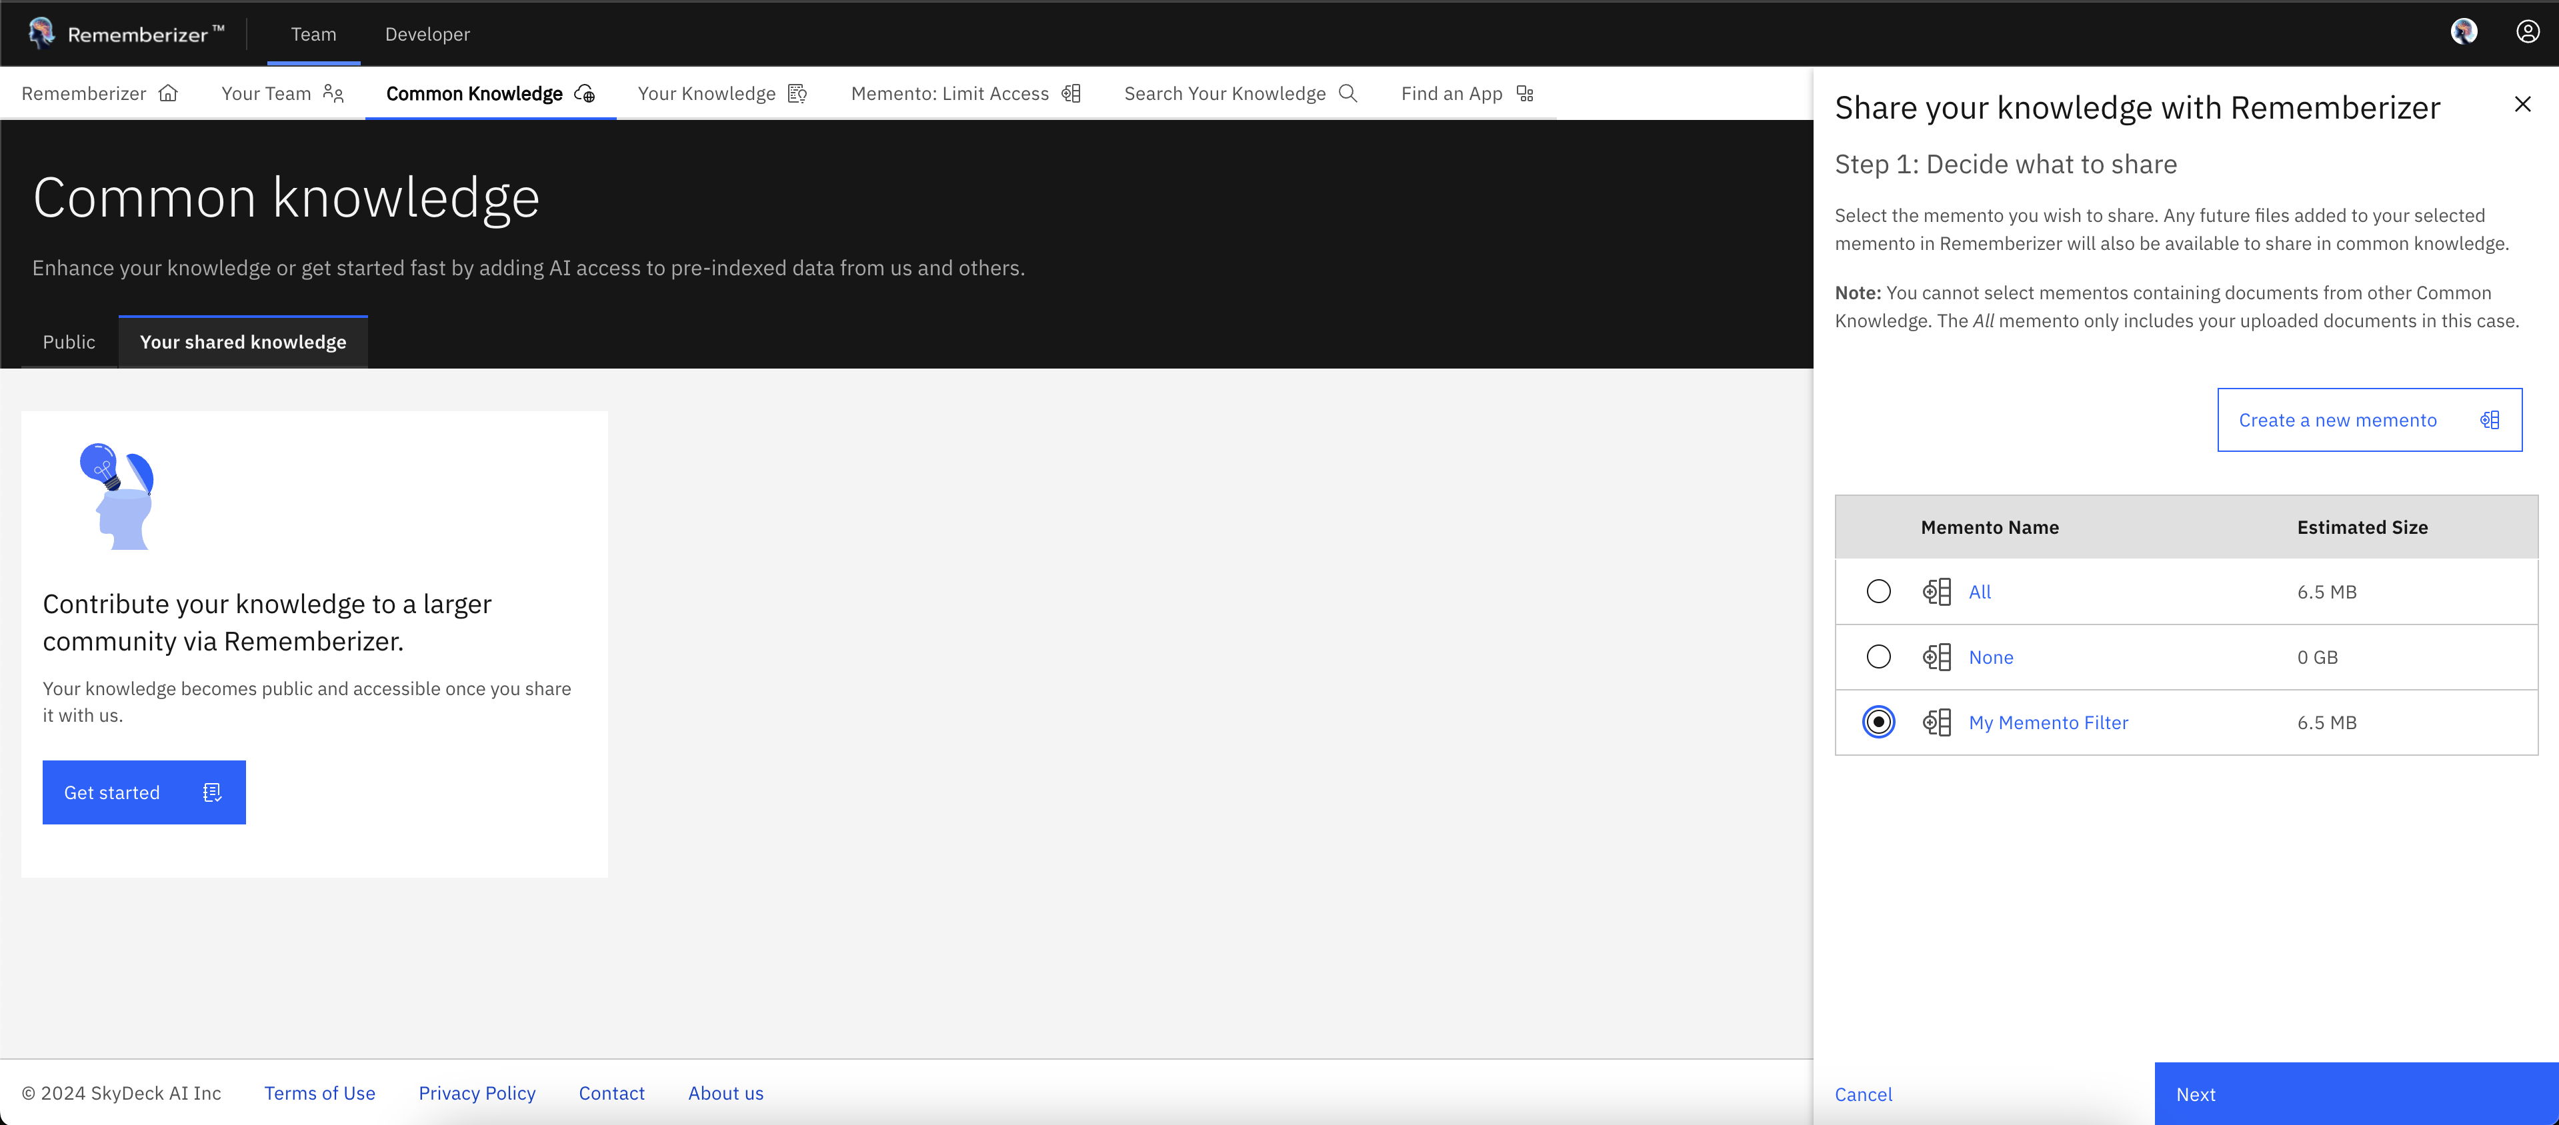Screen dimensions: 2559x1125
Task: Select My Memento Filter radio button
Action: (x=1878, y=723)
